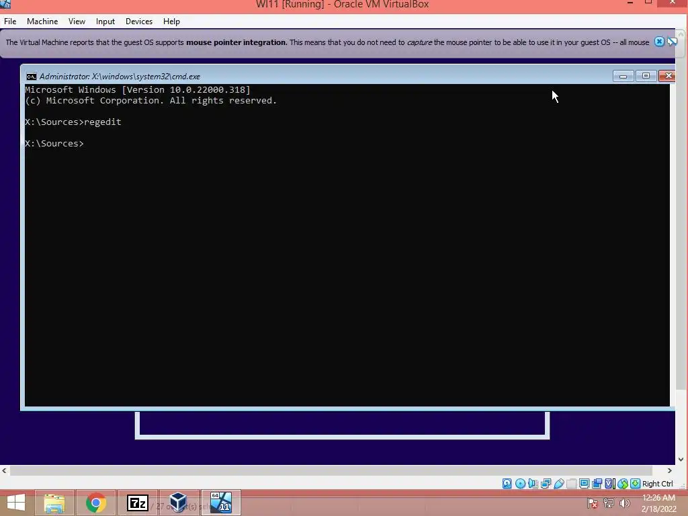
Task: Open 7-Zip from the taskbar
Action: (x=137, y=503)
